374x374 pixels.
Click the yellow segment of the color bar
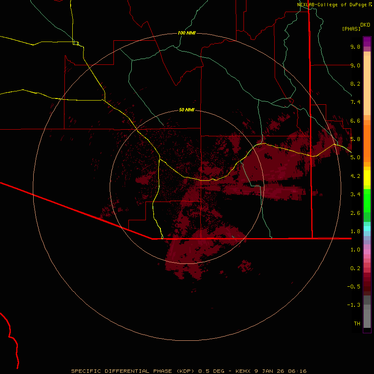(x=367, y=178)
